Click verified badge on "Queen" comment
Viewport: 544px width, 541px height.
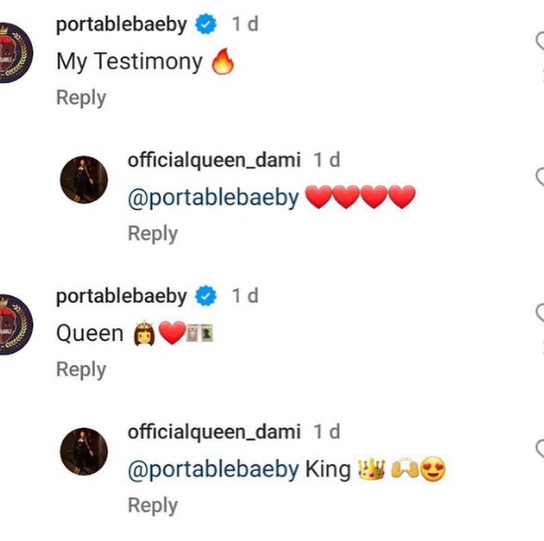point(207,297)
